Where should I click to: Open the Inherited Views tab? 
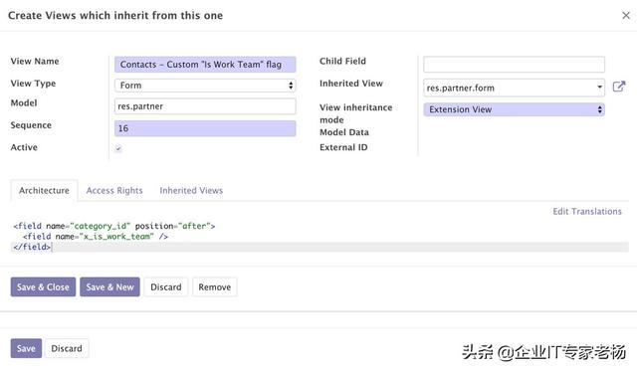coord(191,190)
